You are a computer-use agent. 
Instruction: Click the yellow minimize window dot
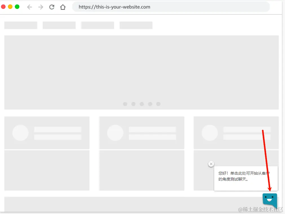[x=10, y=7]
